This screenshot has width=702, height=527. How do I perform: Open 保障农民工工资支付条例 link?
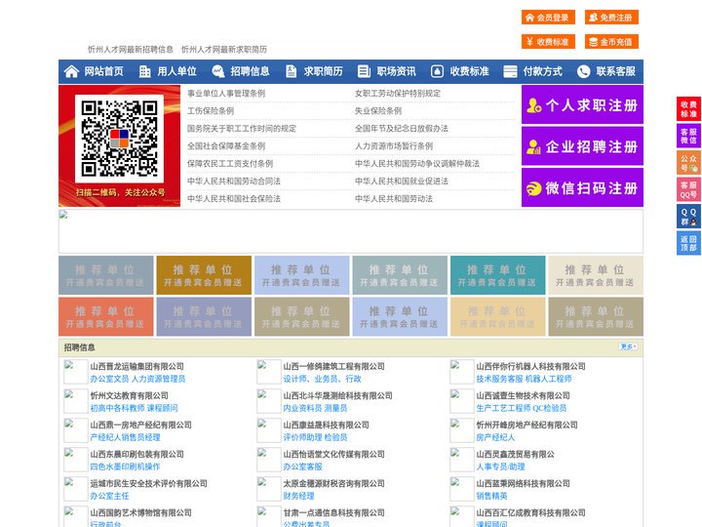pos(230,163)
